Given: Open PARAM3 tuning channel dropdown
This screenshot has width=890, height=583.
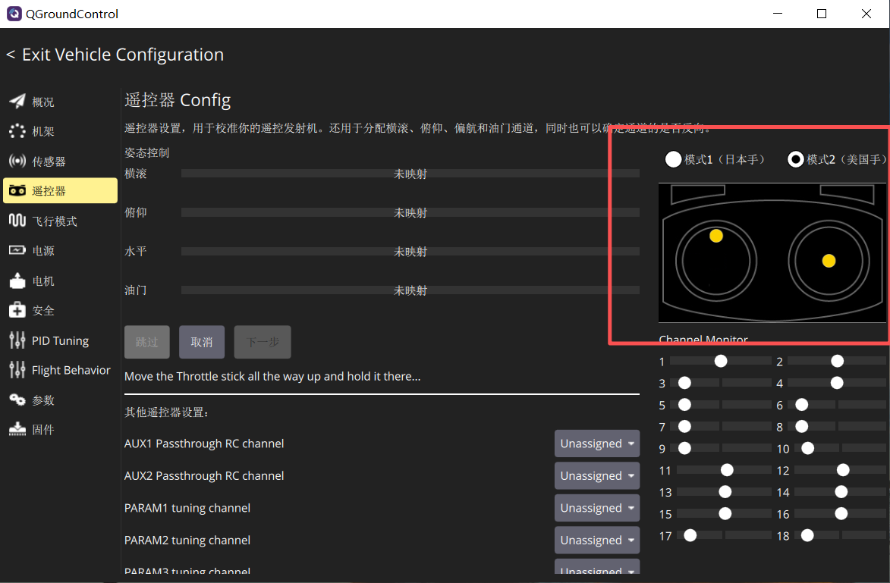Looking at the screenshot, I should tap(597, 566).
